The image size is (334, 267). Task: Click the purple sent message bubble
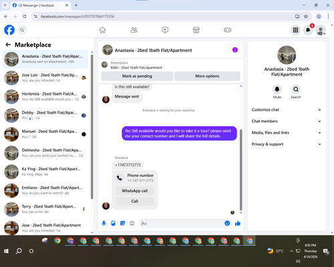click(179, 133)
